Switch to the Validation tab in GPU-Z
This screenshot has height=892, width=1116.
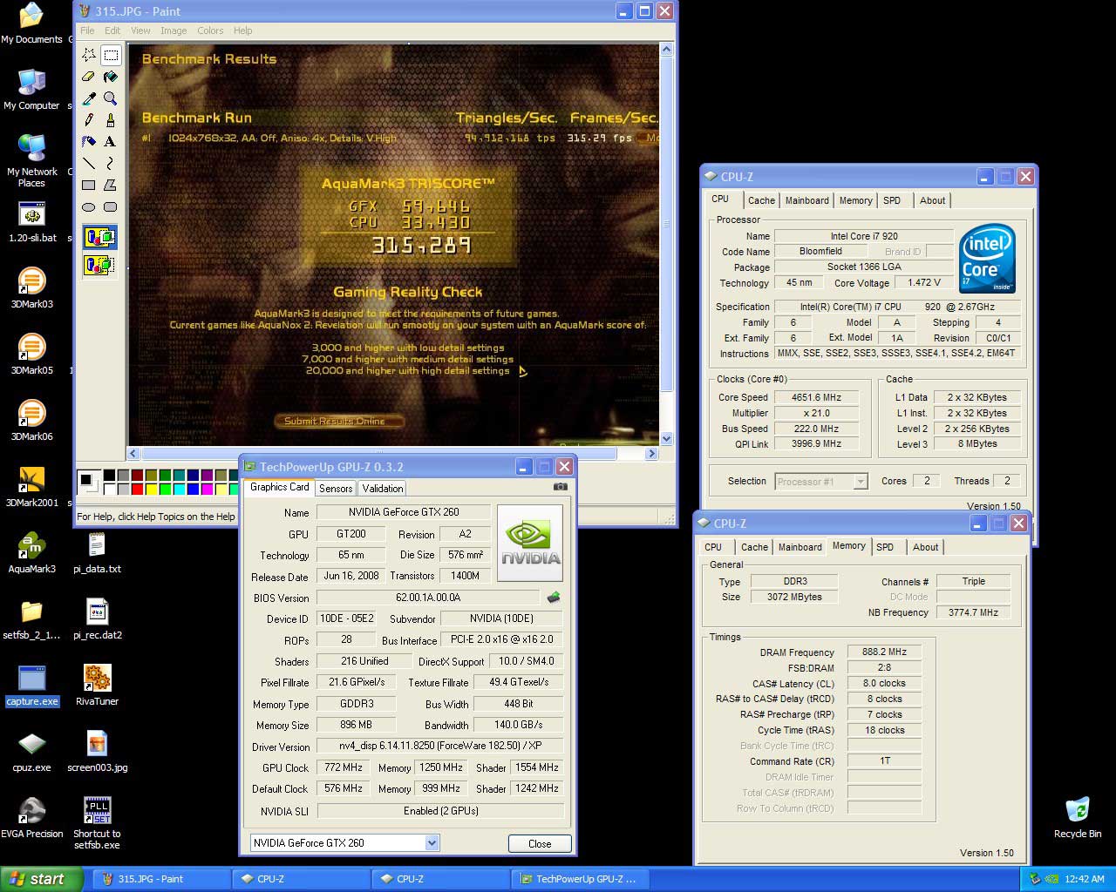coord(383,489)
